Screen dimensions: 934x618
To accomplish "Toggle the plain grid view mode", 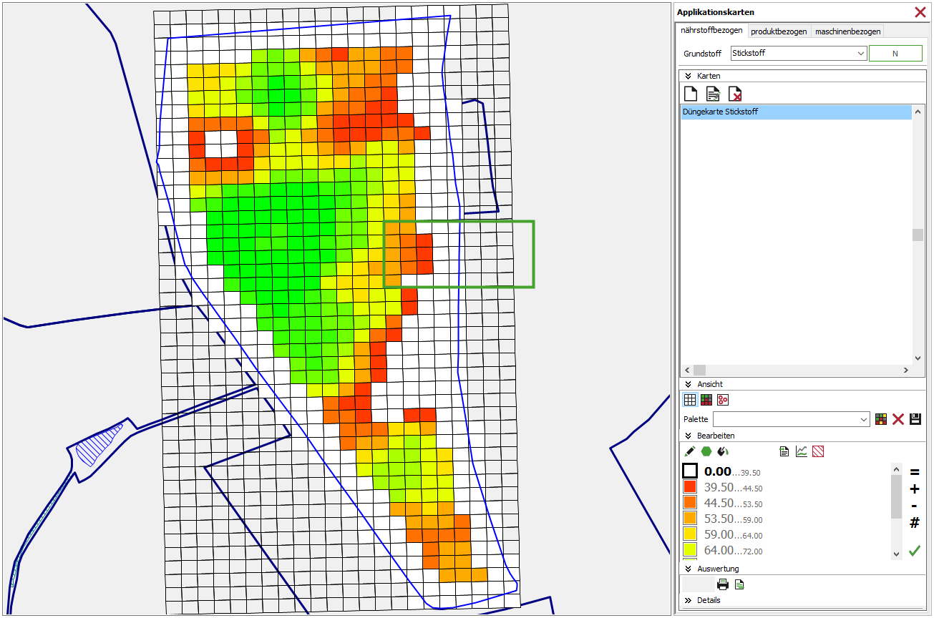I will (x=690, y=400).
